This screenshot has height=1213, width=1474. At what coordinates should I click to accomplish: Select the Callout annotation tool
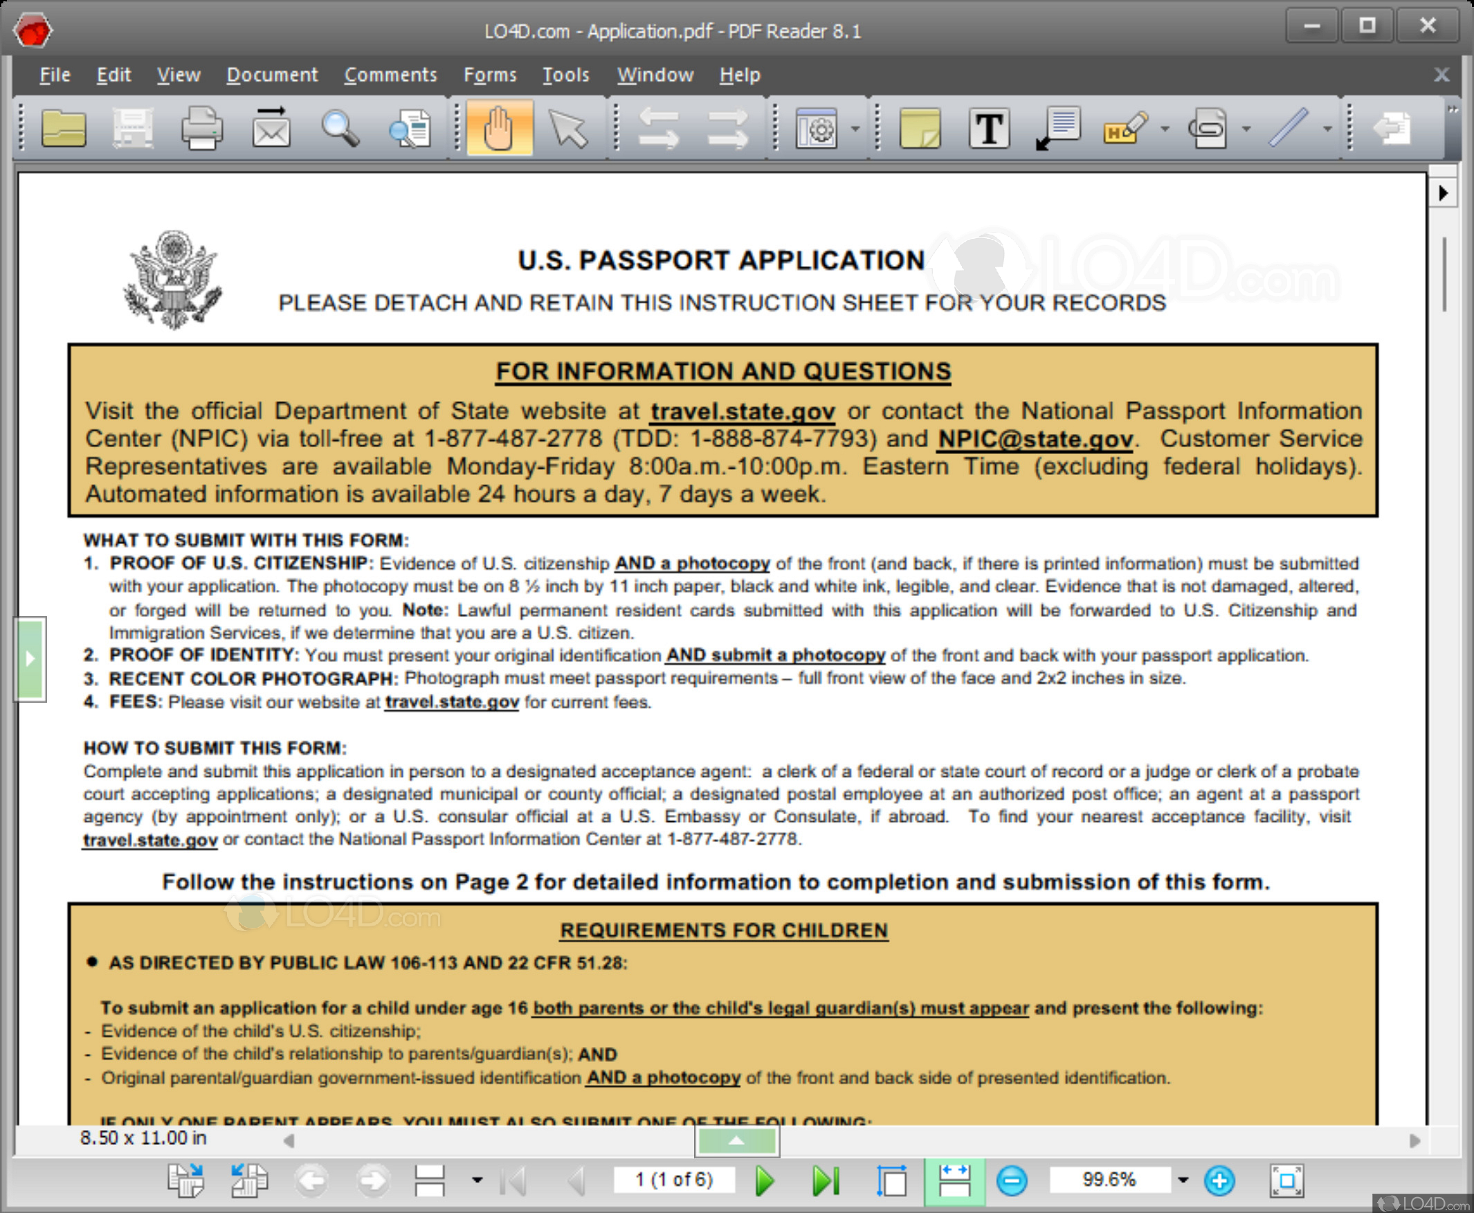pyautogui.click(x=1059, y=129)
